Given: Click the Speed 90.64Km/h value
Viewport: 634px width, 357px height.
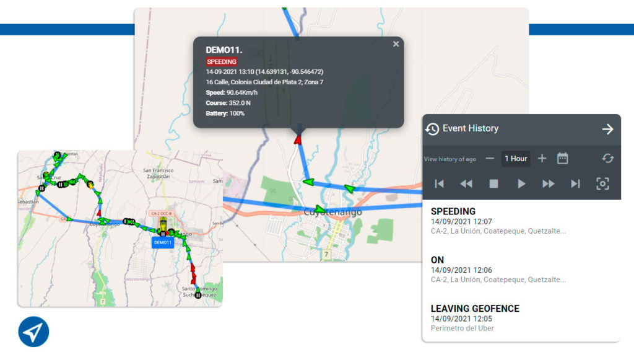Looking at the screenshot, I should [x=242, y=93].
